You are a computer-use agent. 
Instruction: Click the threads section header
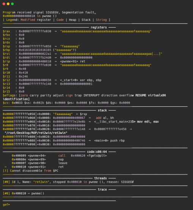100,178
